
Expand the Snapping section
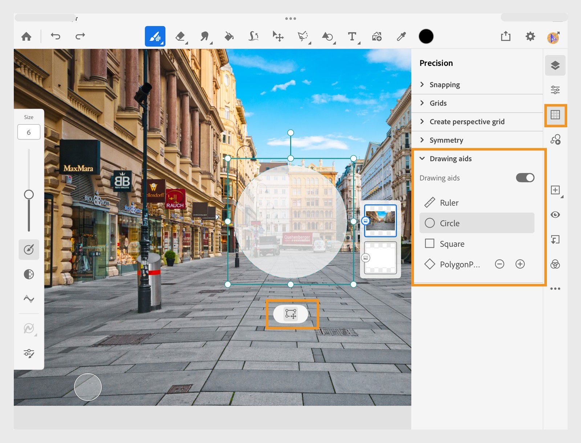tap(477, 85)
